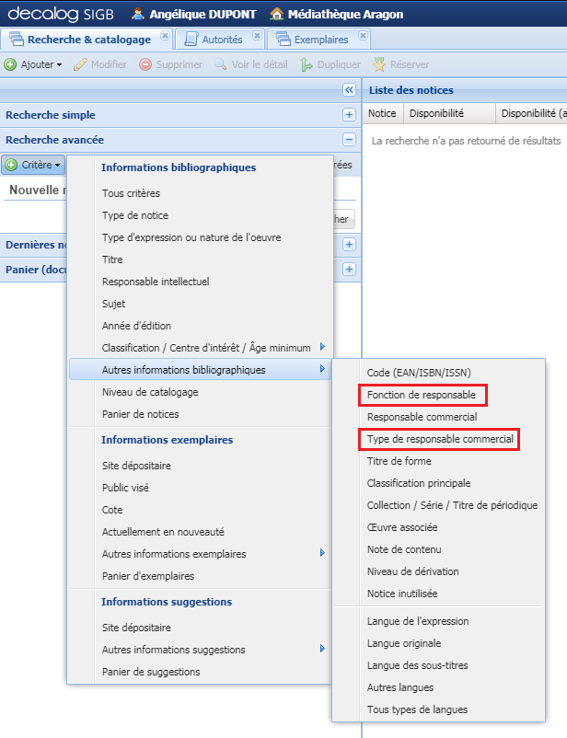Select Année d'édition criterion
567x738 pixels.
click(x=200, y=326)
